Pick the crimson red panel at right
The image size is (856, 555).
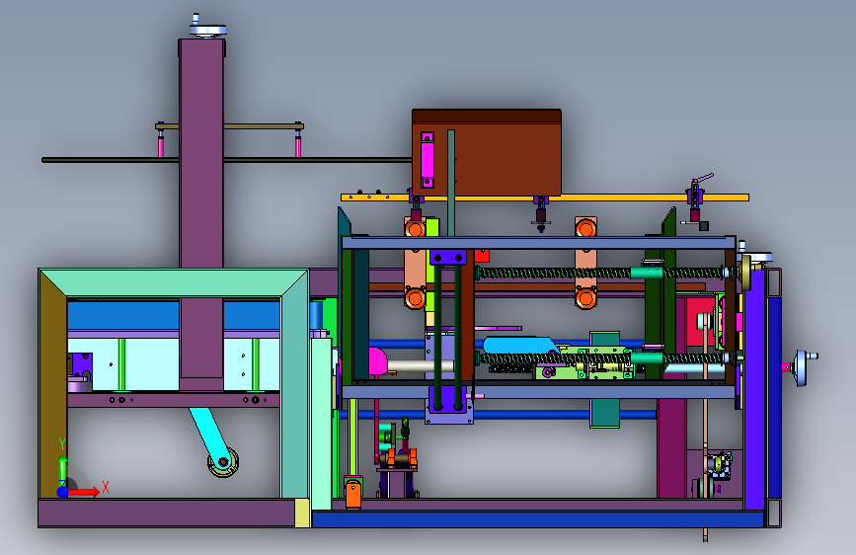(700, 322)
